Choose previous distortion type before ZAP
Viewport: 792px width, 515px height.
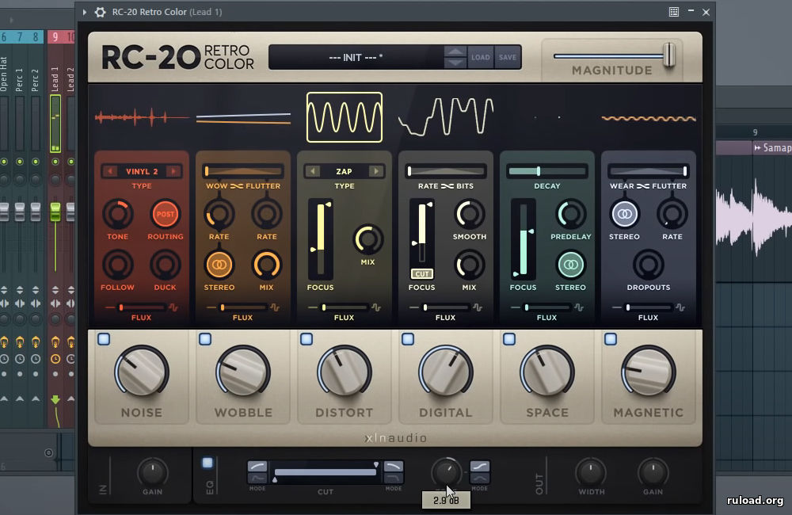[313, 171]
